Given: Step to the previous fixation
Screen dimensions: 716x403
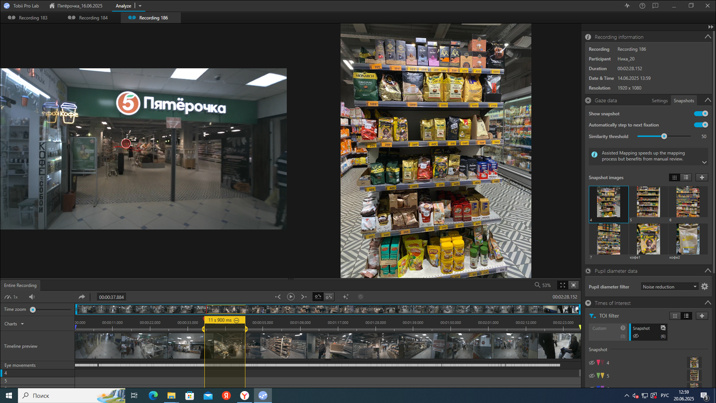Looking at the screenshot, I should (278, 297).
